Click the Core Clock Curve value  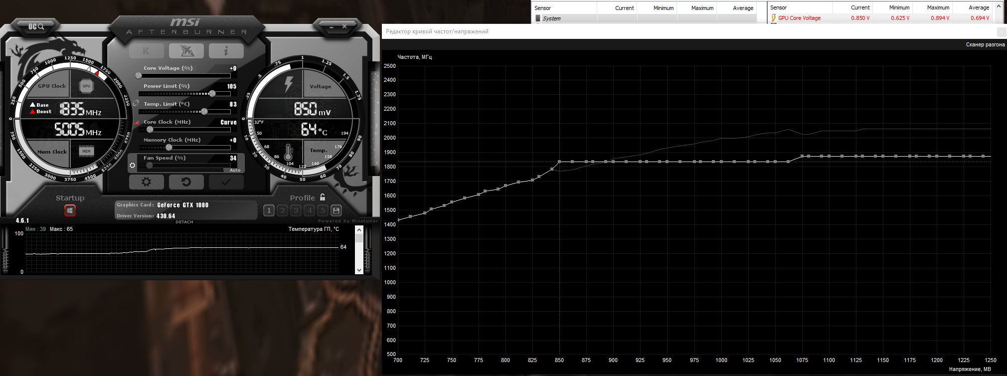(x=229, y=122)
